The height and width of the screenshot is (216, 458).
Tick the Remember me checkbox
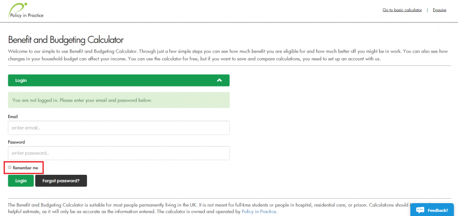coord(10,167)
